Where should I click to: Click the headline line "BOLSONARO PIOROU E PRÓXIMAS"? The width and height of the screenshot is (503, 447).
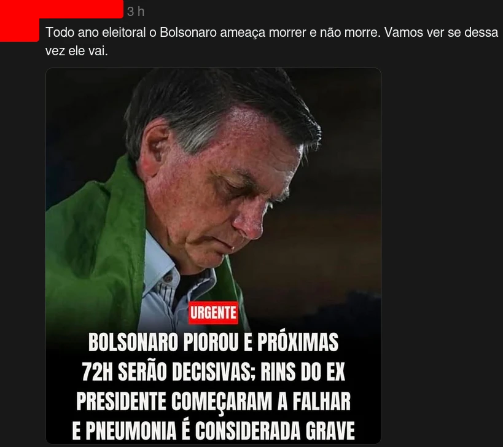(x=213, y=343)
